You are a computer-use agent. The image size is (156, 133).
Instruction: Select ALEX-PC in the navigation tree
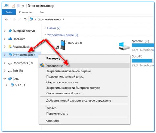click(20, 85)
